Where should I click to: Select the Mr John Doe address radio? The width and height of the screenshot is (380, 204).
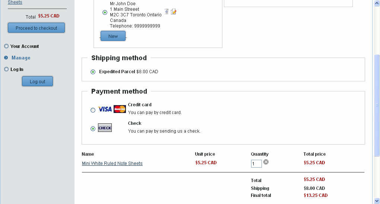click(105, 12)
